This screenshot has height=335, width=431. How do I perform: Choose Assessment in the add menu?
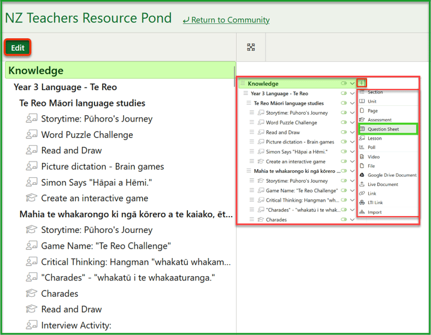coord(380,120)
